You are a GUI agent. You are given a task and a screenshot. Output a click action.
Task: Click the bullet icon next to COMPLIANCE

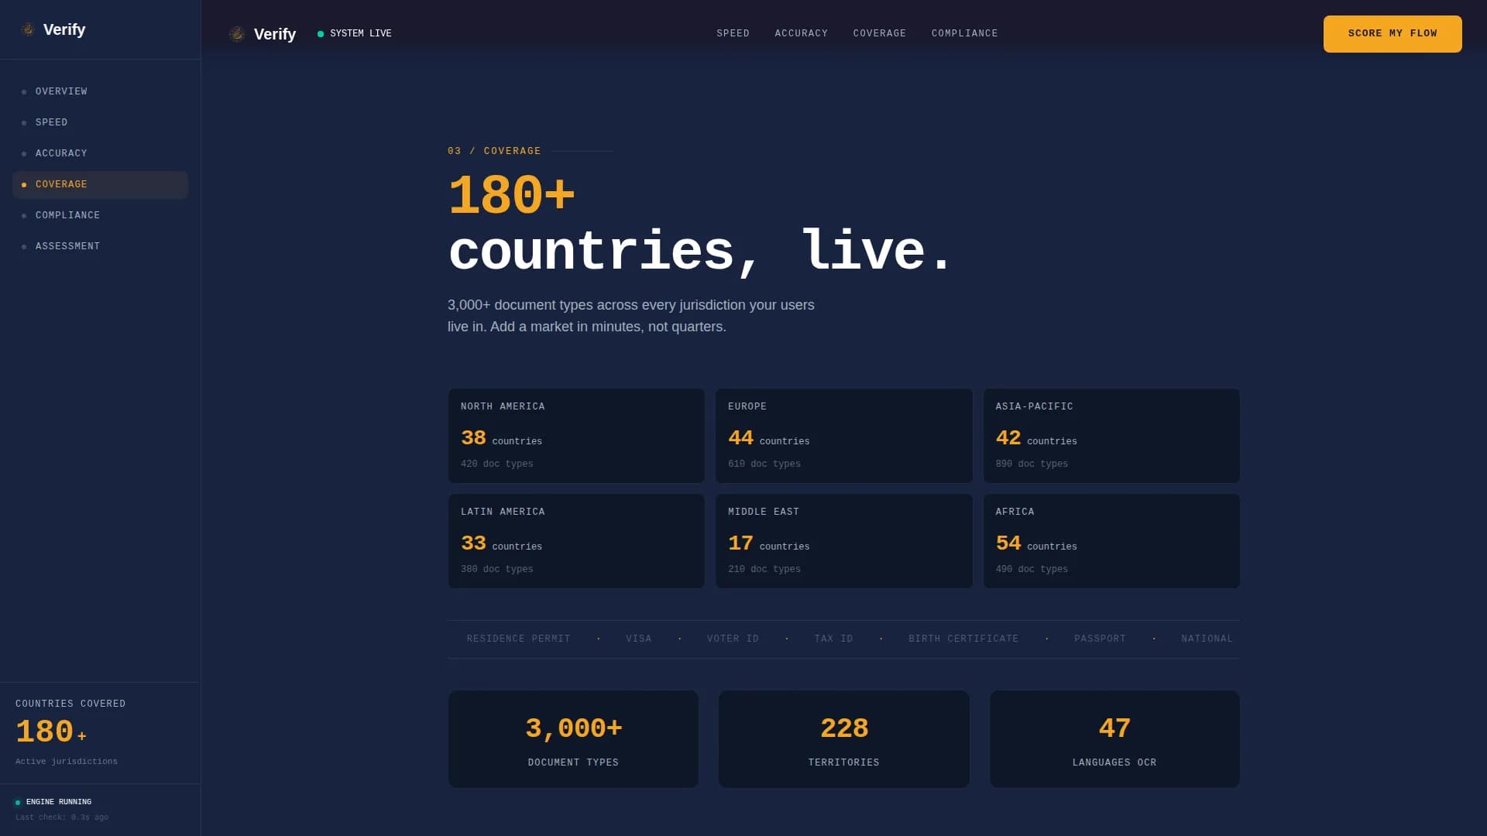point(24,215)
